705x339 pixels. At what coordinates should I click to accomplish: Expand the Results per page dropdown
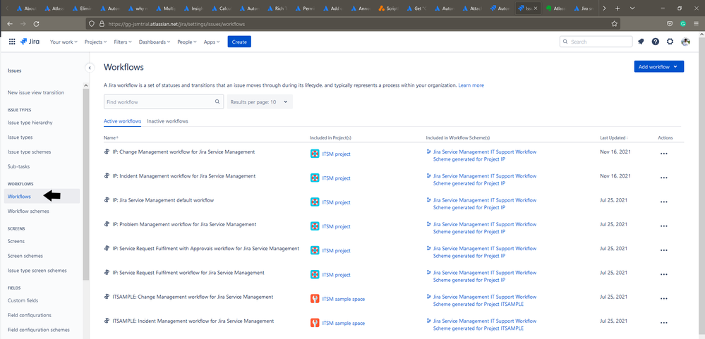[259, 102]
